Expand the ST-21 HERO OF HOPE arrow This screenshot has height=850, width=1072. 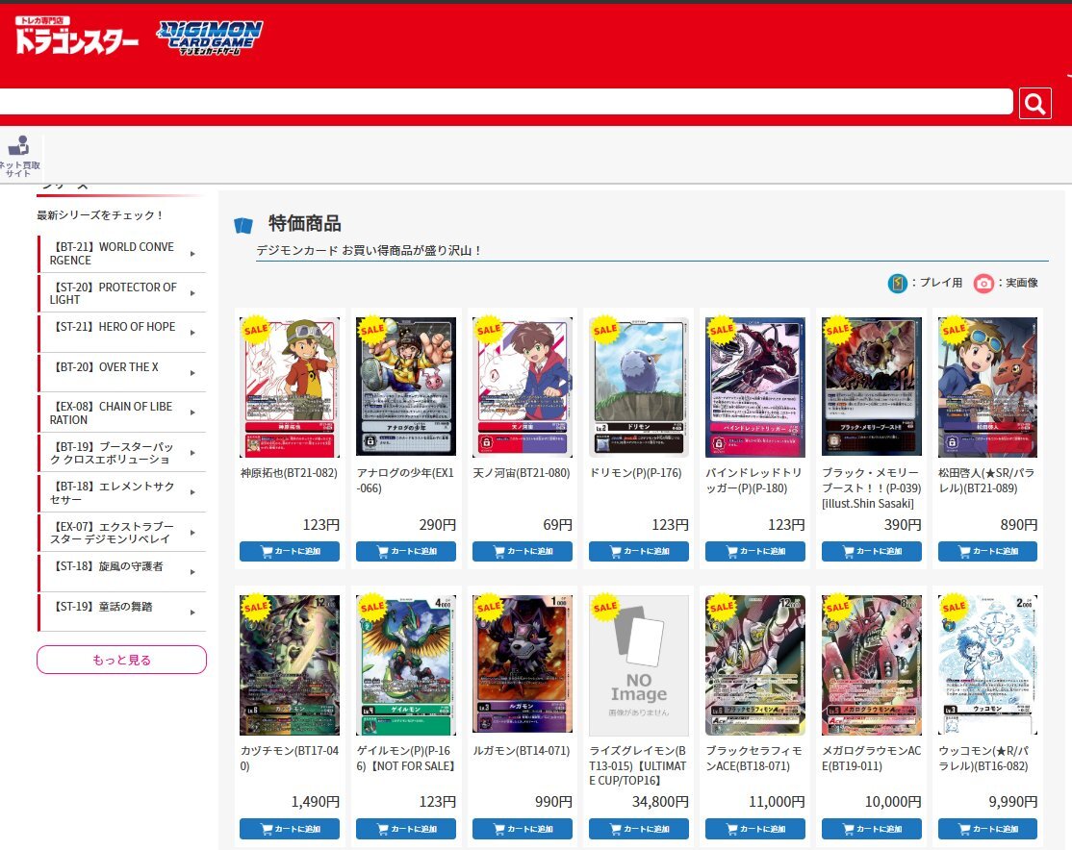click(x=192, y=333)
